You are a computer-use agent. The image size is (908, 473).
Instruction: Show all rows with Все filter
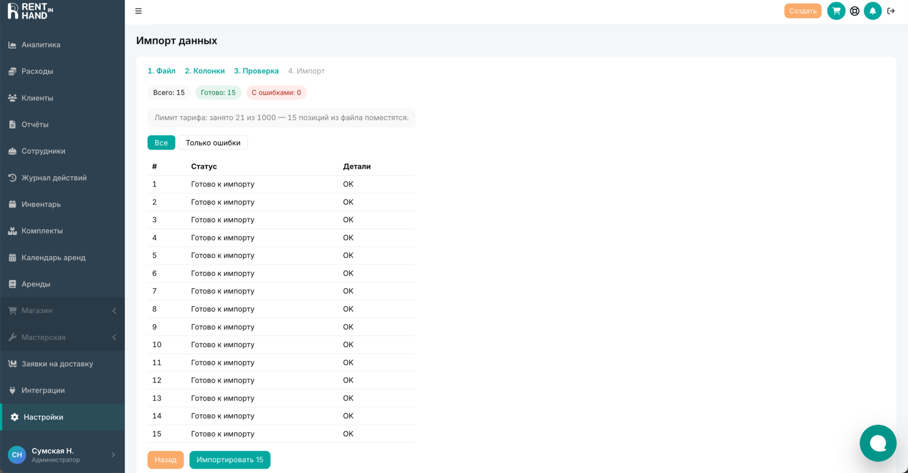coord(161,143)
